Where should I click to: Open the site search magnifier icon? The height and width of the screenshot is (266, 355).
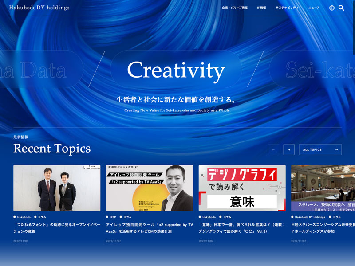tap(341, 8)
